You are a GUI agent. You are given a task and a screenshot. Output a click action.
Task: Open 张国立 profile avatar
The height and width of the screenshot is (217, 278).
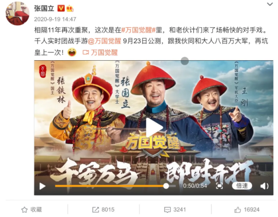[x=18, y=13]
